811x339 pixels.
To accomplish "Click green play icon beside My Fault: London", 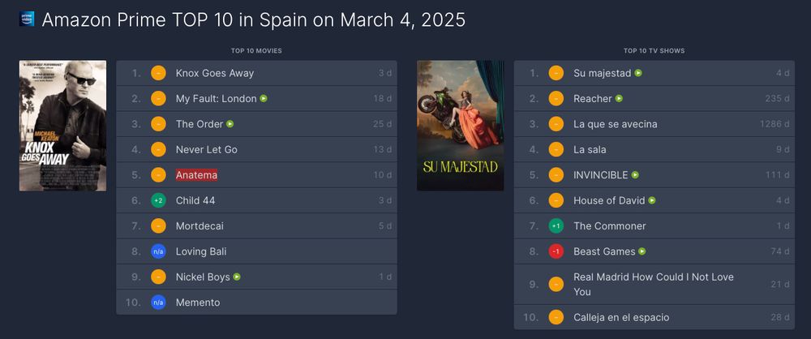I will tap(264, 98).
